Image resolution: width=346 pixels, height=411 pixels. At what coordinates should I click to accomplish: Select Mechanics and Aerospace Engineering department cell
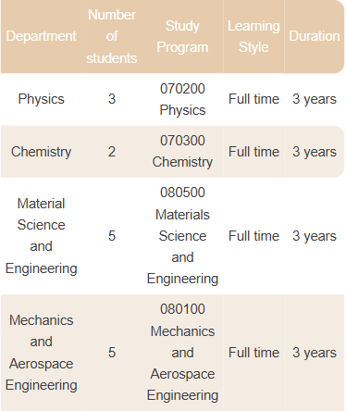click(41, 353)
